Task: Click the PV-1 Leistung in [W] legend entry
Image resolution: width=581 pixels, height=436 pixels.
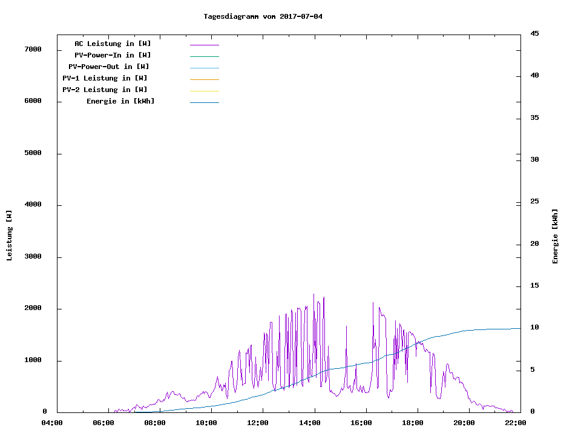Action: click(105, 78)
